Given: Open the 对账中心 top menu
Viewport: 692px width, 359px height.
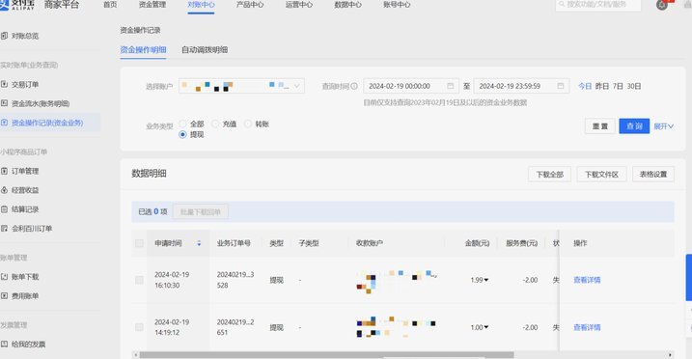Looking at the screenshot, I should 201,5.
